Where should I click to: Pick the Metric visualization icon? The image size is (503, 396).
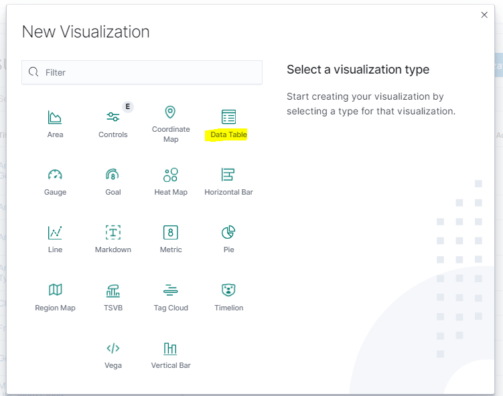171,233
